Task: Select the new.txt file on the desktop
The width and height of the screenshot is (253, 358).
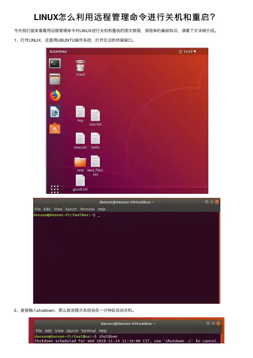Action: tap(80, 141)
